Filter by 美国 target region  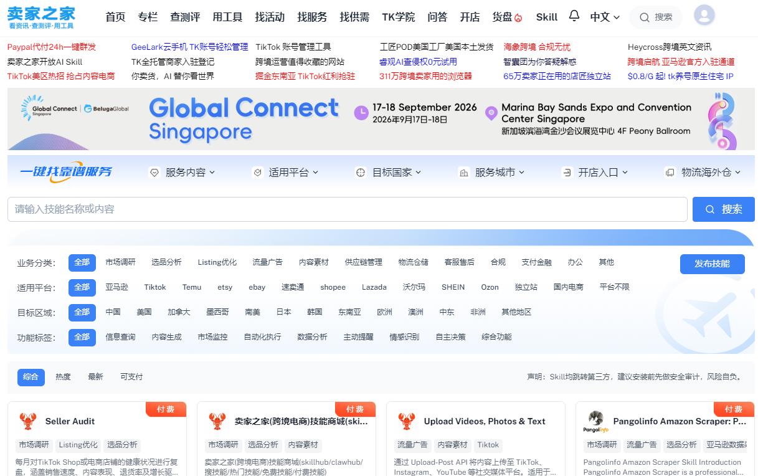coord(144,312)
